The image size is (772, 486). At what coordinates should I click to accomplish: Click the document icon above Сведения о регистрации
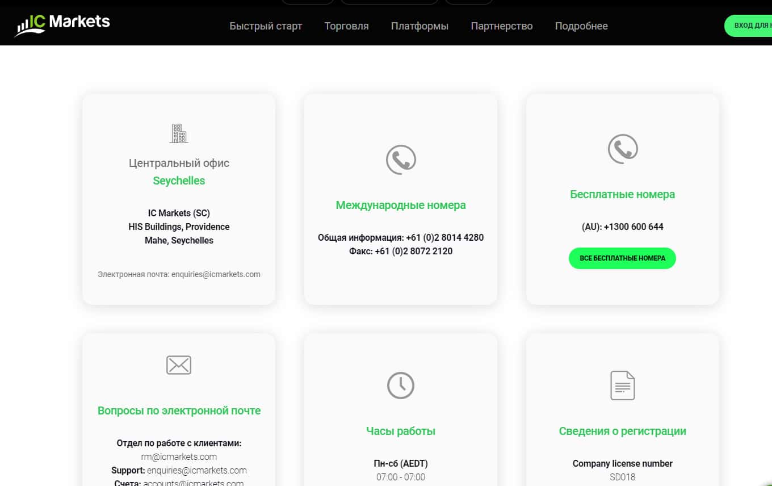623,386
